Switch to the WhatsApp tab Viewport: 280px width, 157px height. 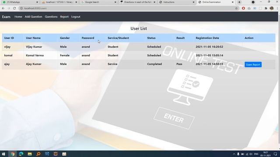tap(20, 2)
